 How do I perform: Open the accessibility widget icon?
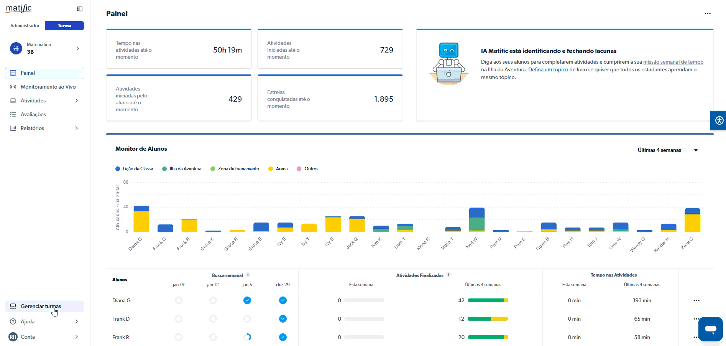[719, 120]
